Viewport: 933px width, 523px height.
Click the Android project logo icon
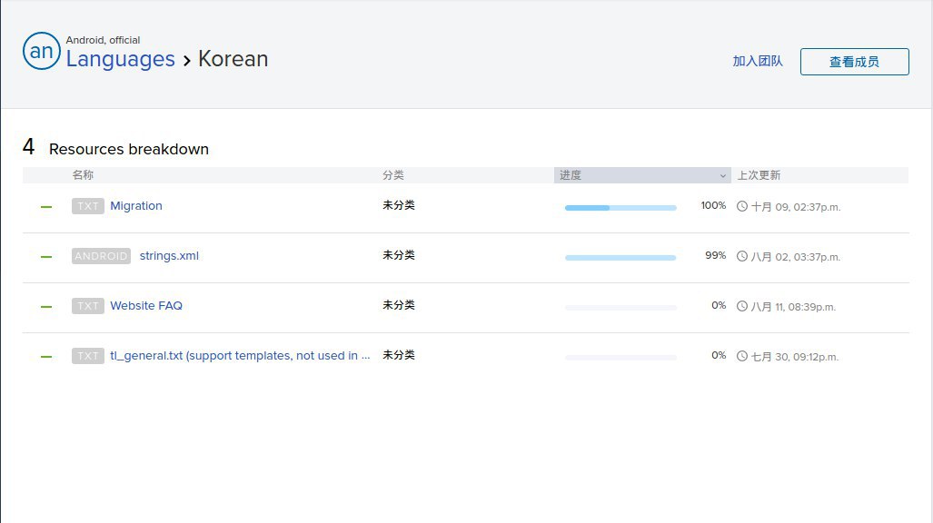point(42,52)
